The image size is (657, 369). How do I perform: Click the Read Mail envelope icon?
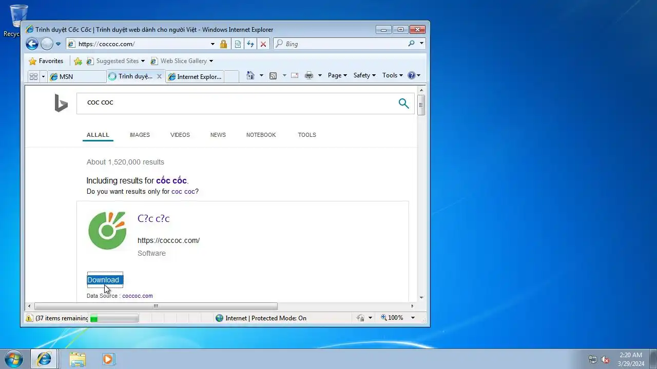click(295, 75)
